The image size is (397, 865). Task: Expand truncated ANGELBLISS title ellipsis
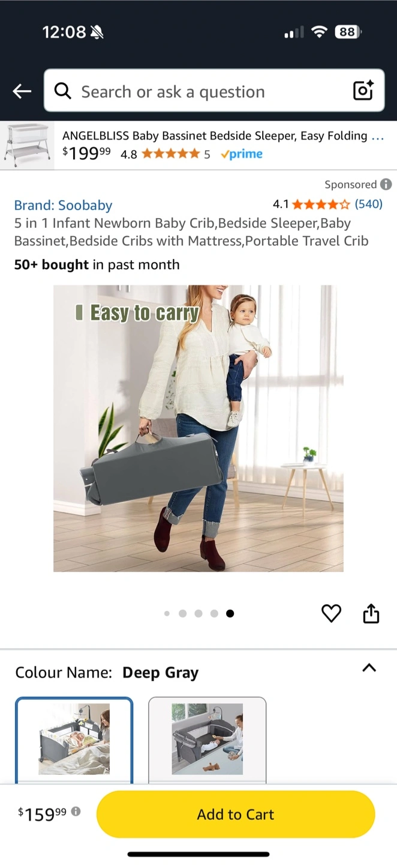[x=377, y=136]
